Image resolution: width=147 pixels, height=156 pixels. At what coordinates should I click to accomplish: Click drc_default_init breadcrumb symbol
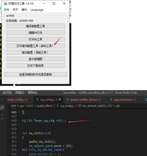pyautogui.click(x=101, y=106)
